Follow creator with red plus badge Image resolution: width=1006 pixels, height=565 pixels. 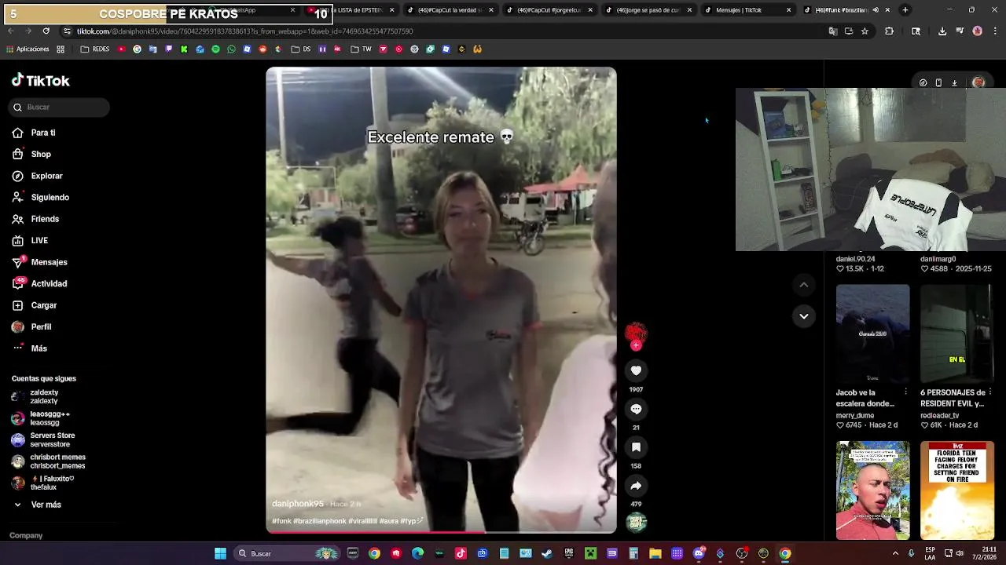(x=636, y=345)
